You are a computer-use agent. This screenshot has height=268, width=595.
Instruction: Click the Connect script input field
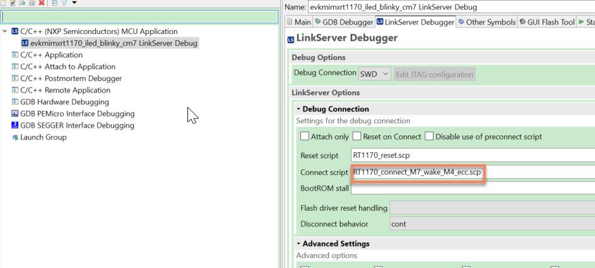pos(473,172)
